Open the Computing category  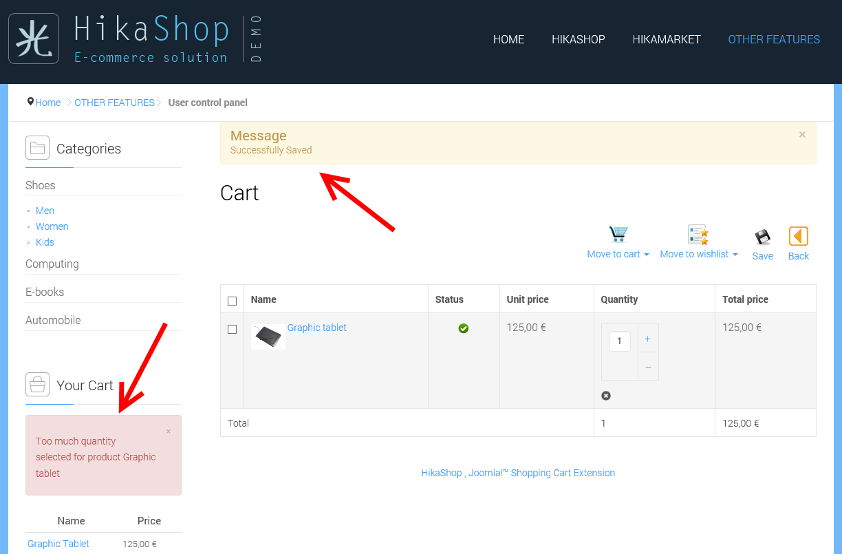point(52,264)
